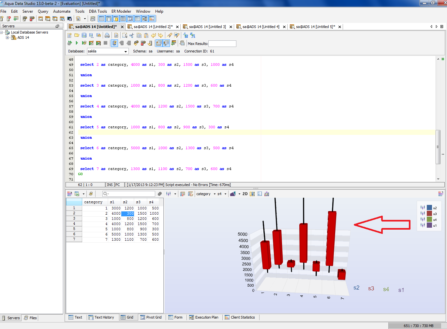Switch to the Pivot Grid results tab

click(x=151, y=317)
